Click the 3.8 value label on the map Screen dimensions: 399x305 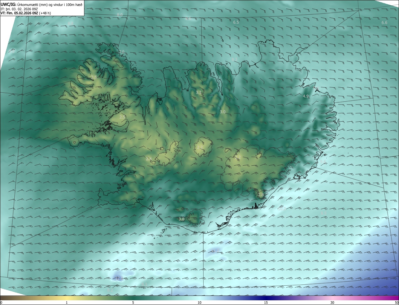(181, 219)
